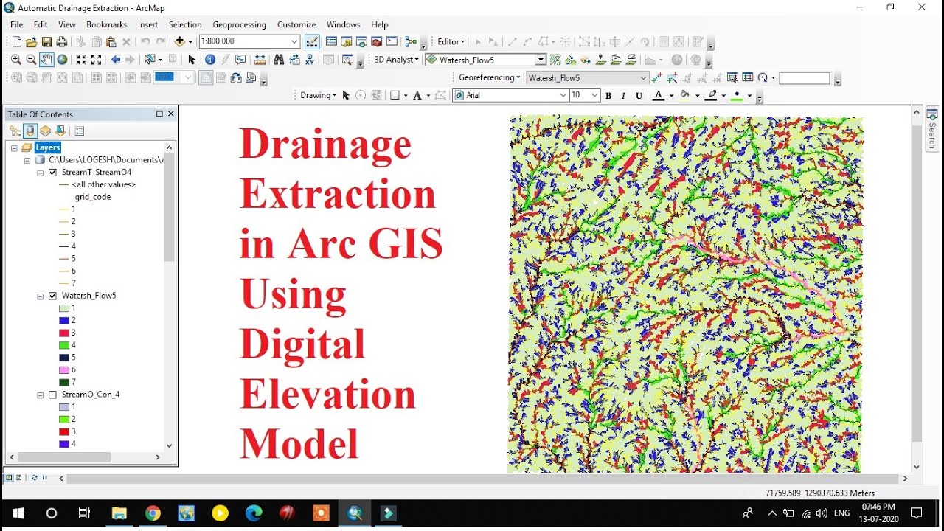Screen dimensions: 944x531
Task: Click the light green Watersh_Flow5 value 1 swatch
Action: click(x=64, y=308)
